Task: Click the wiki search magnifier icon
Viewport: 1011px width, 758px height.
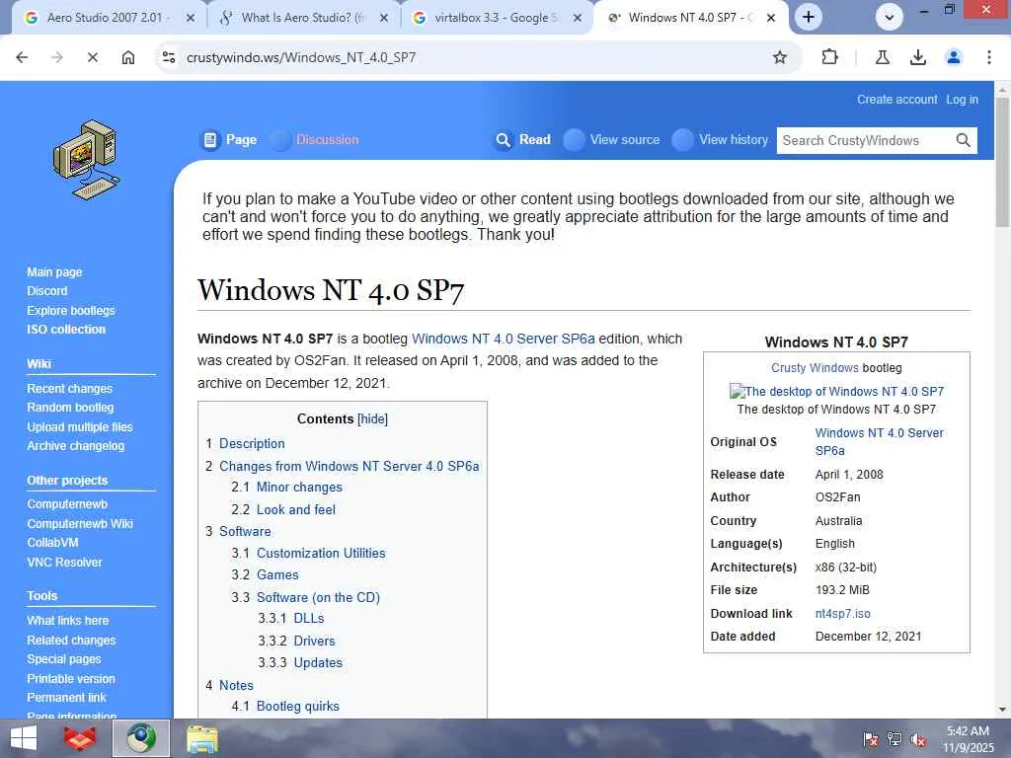Action: click(964, 140)
